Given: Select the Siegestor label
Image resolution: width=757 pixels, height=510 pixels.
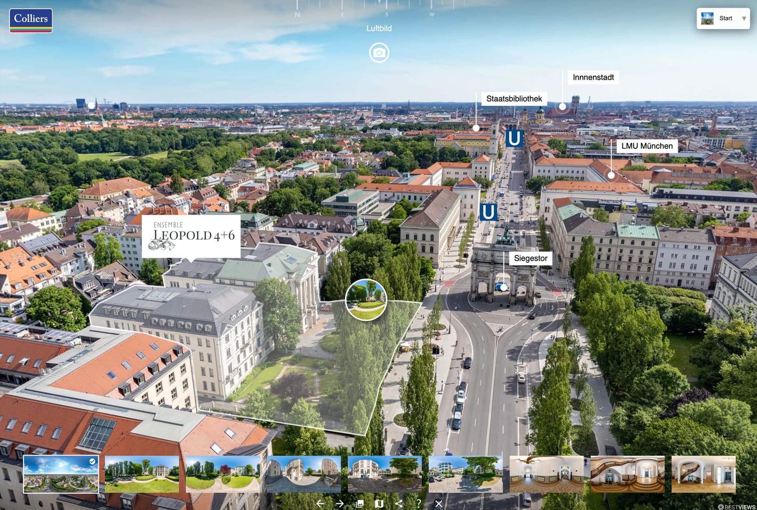Looking at the screenshot, I should pos(530,258).
